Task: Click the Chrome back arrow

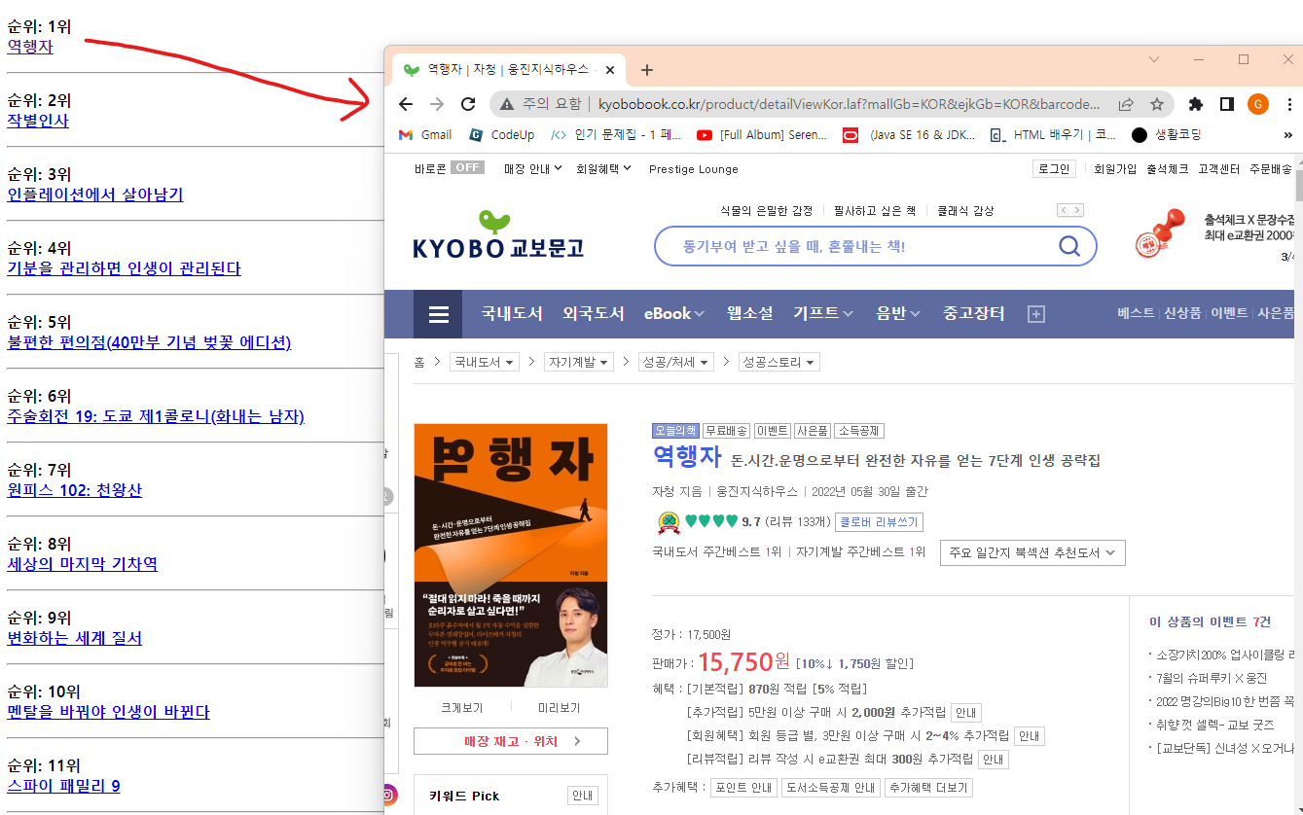Action: point(406,104)
